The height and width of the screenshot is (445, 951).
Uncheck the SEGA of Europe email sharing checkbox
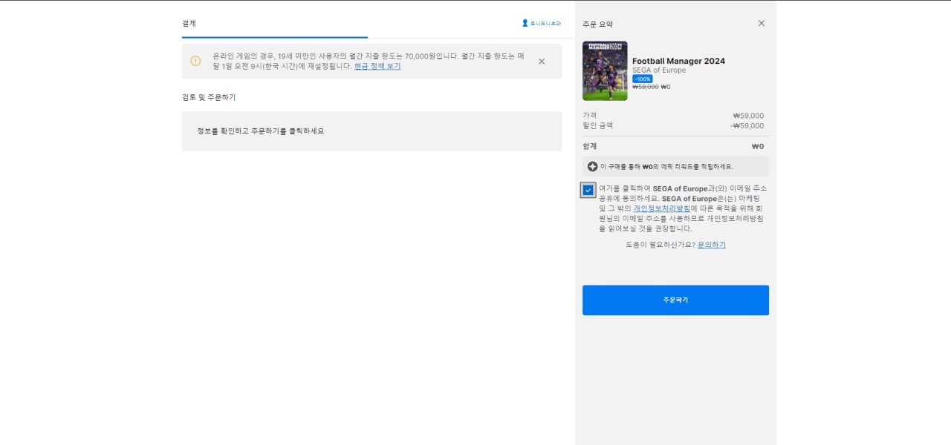[x=588, y=190]
